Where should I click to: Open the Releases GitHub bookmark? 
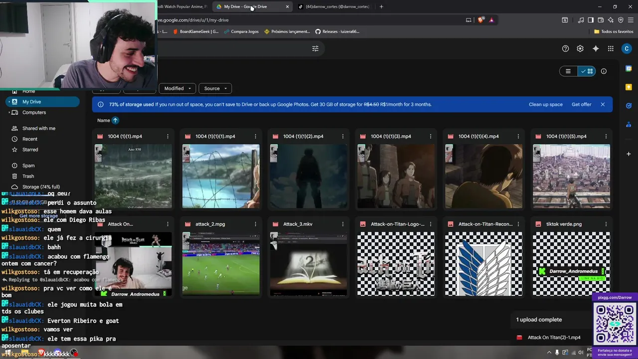click(x=337, y=31)
